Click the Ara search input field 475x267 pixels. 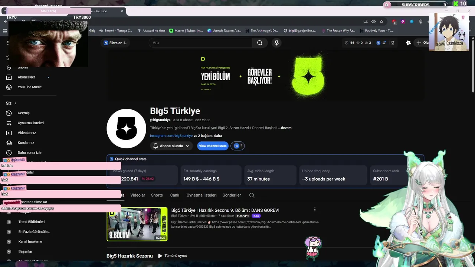(x=200, y=43)
